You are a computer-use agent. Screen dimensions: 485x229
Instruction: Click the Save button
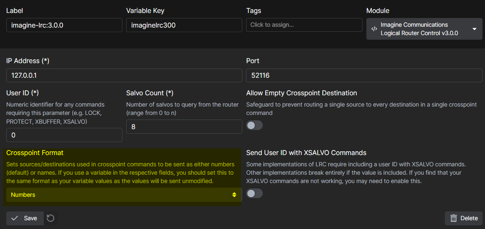(25, 218)
